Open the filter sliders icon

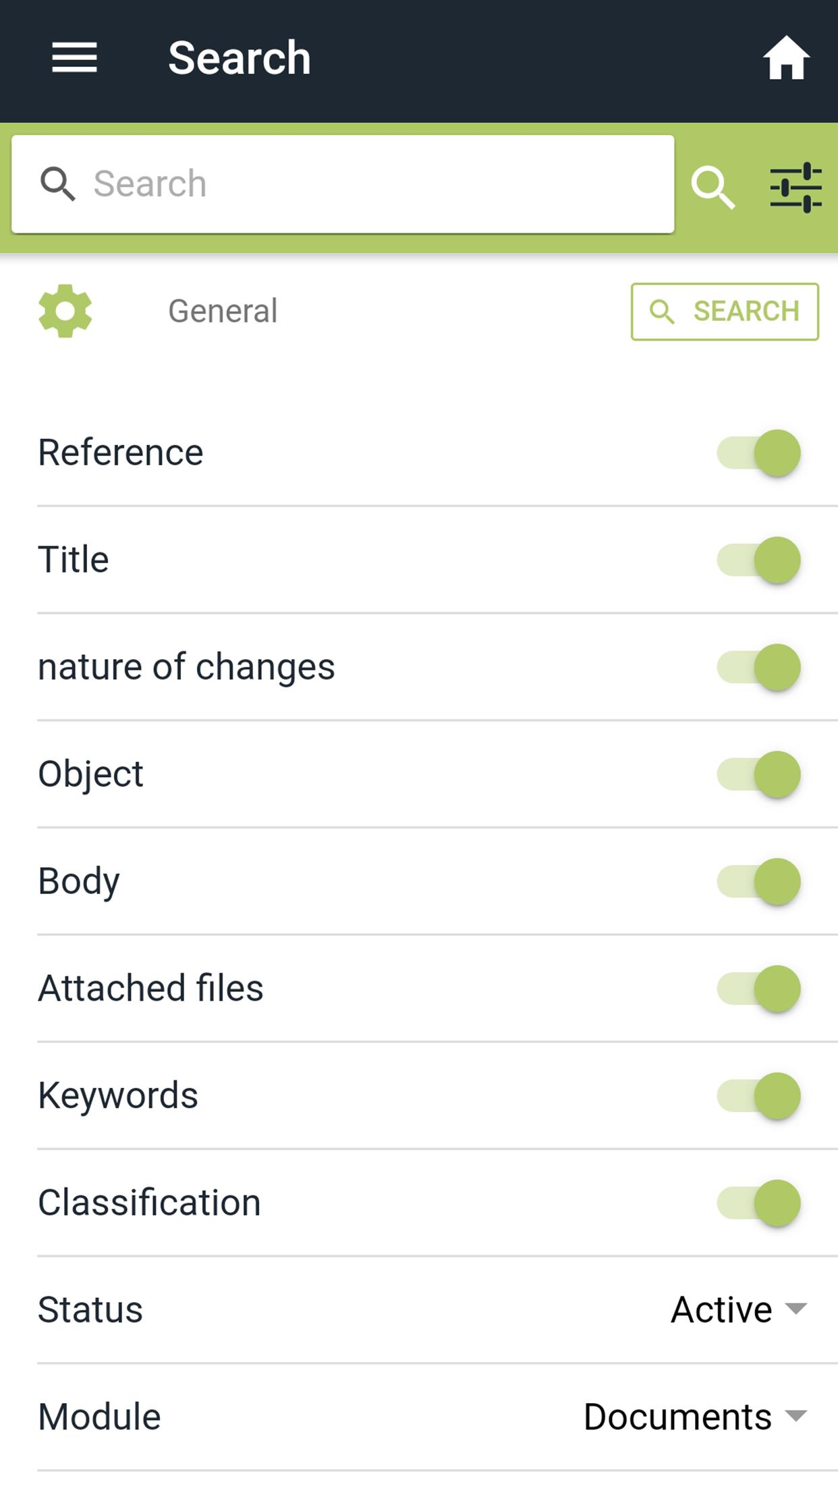click(795, 187)
